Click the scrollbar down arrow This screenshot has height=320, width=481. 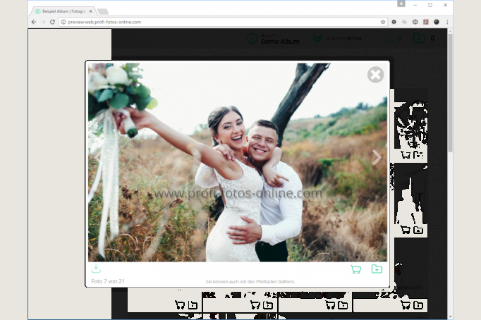450,316
